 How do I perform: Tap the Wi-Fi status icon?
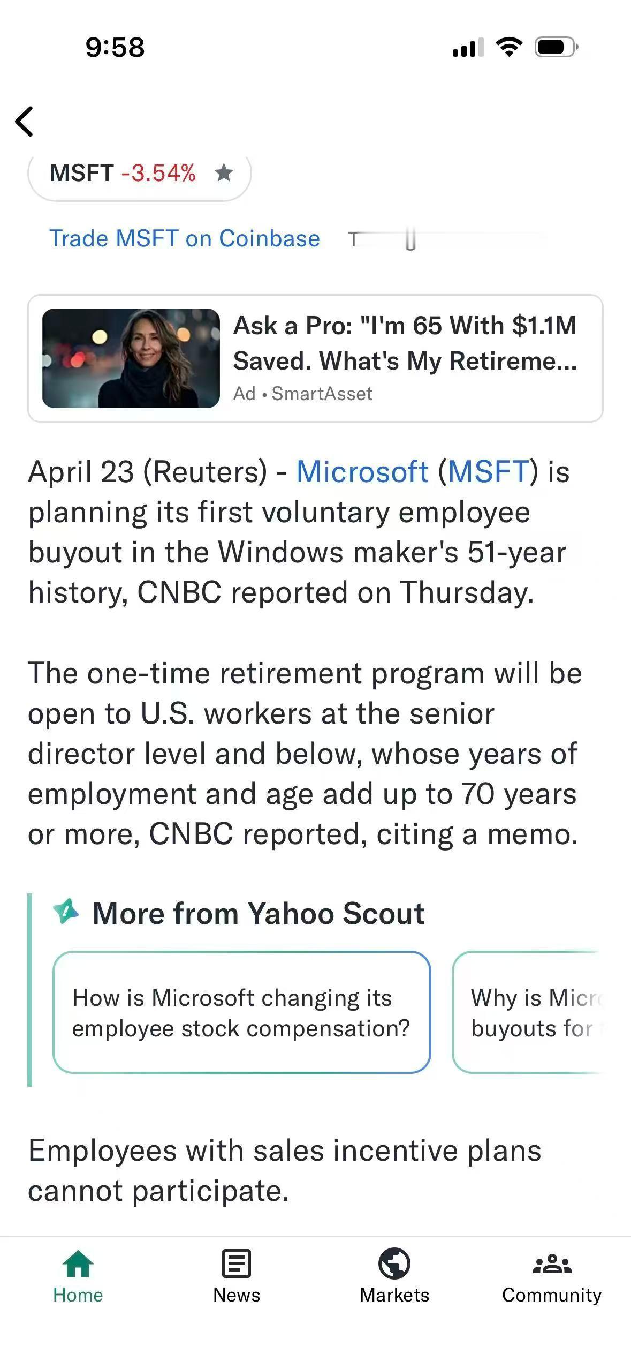(509, 47)
